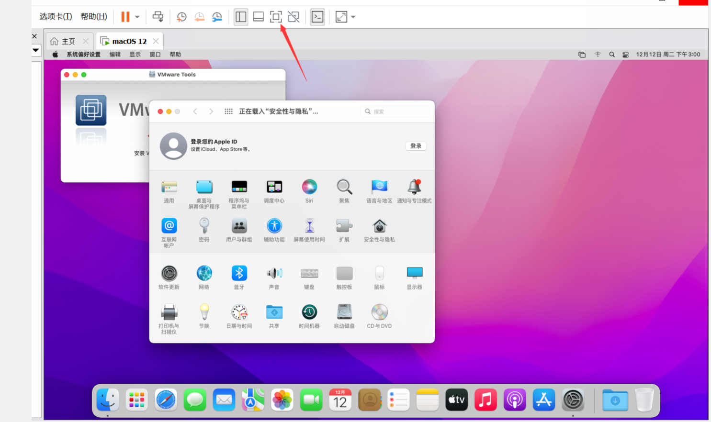
Task: Pause the virtual machine from VMware toolbar
Action: tap(125, 17)
